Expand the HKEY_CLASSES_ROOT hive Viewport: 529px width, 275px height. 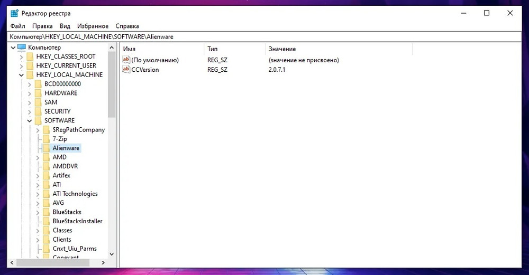click(21, 56)
